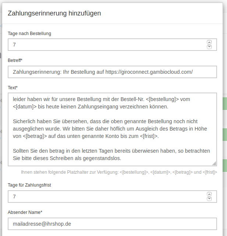Viewport: 227px width, 236px height.
Task: Click the 'Absender Name*' label
Action: (x=25, y=212)
